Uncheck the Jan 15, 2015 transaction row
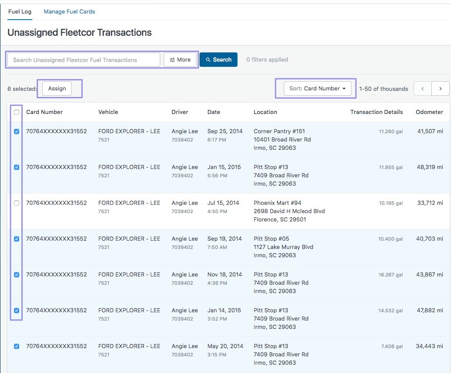451x373 pixels. (x=17, y=167)
